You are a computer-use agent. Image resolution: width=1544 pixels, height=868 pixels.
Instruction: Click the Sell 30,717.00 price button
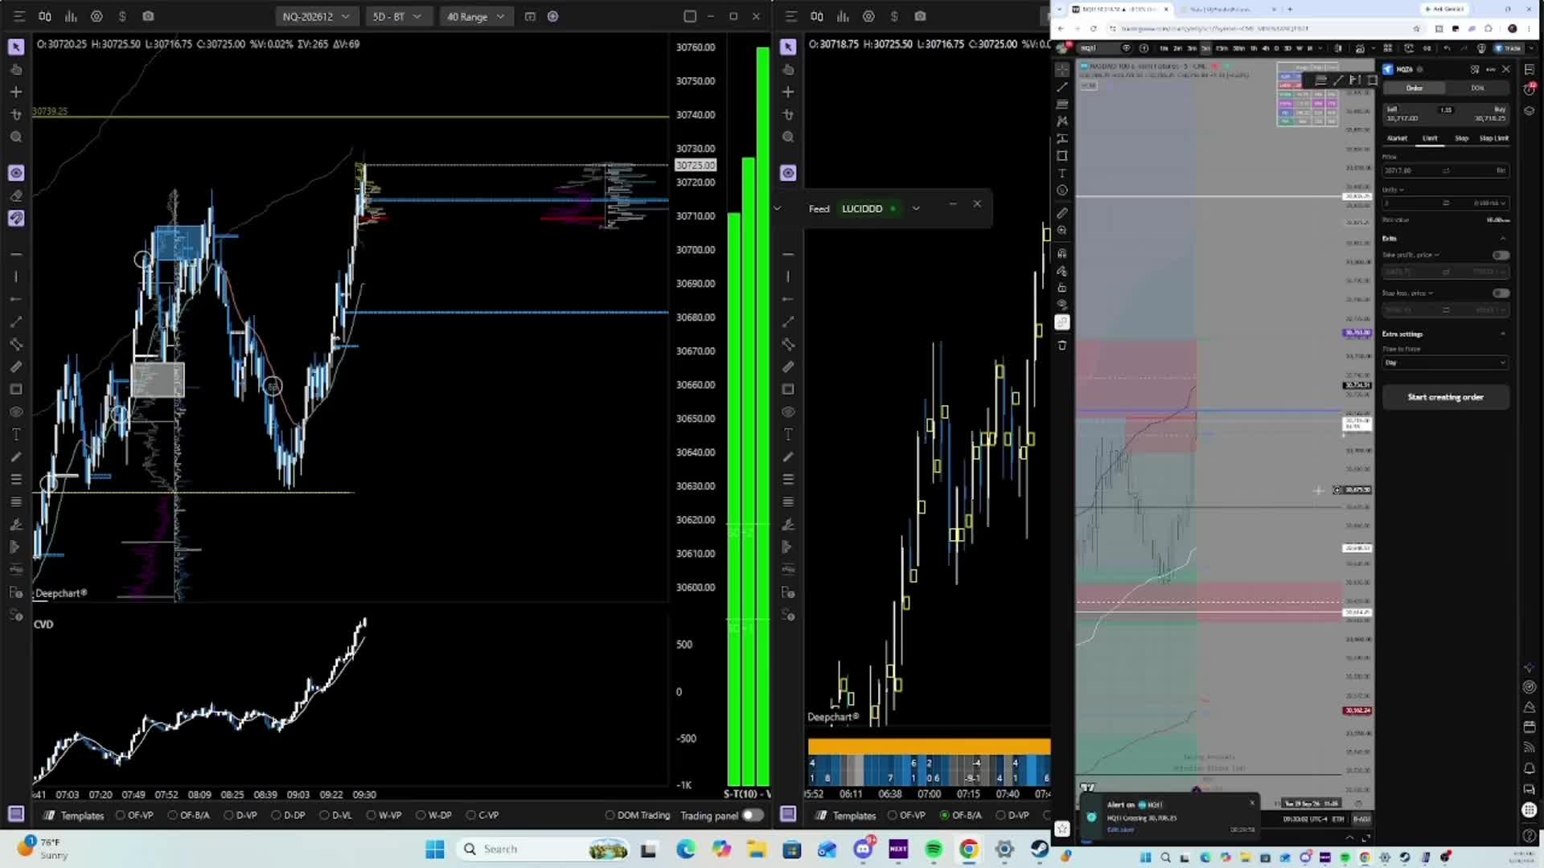point(1402,114)
